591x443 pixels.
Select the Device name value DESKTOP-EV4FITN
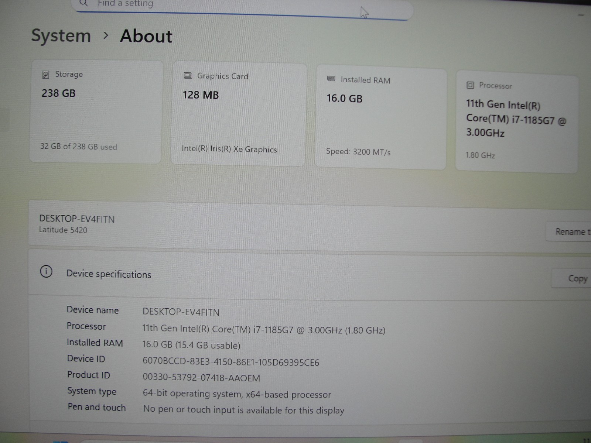181,312
